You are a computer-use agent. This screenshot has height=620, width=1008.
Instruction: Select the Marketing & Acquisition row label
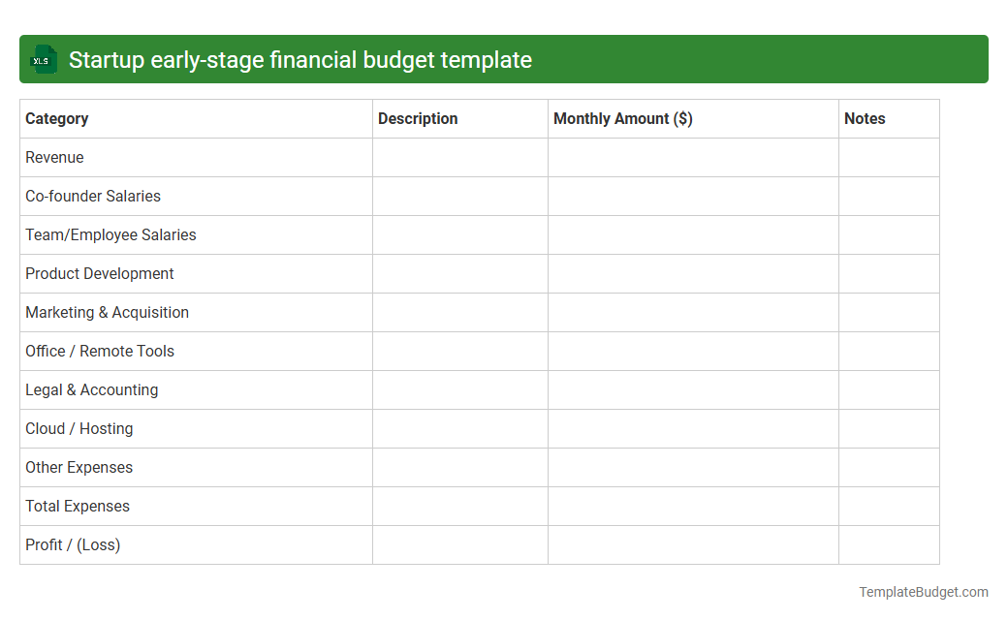tap(107, 312)
